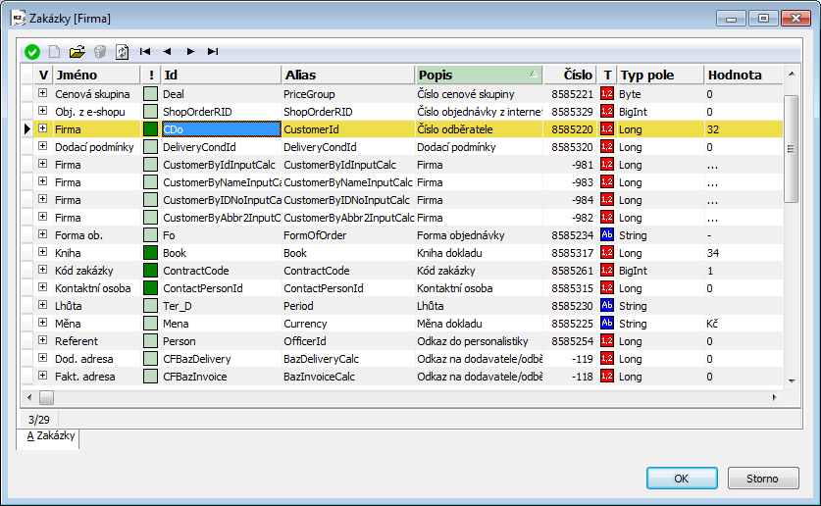The height and width of the screenshot is (506, 821).
Task: Cancel with the Storno button
Action: [763, 479]
